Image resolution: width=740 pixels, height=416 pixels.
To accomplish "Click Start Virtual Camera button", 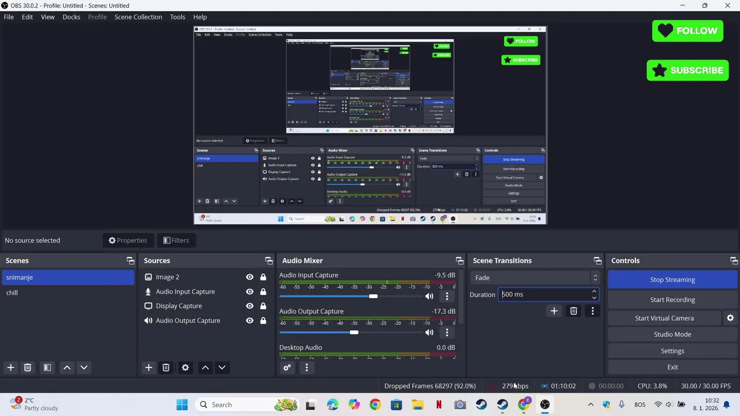I will tap(664, 318).
